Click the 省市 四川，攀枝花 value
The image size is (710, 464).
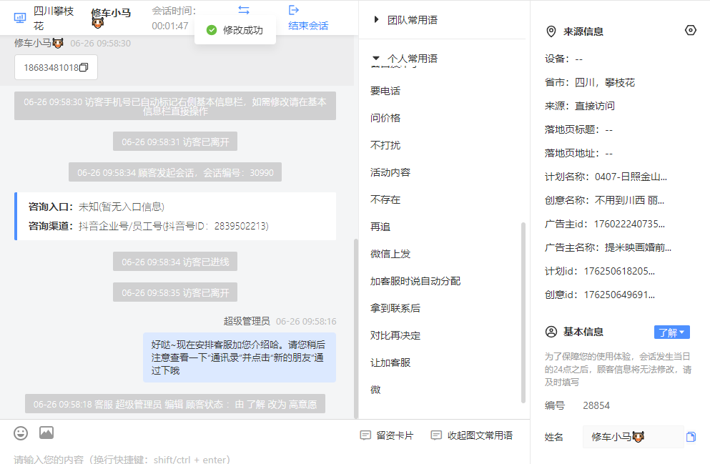click(x=605, y=83)
